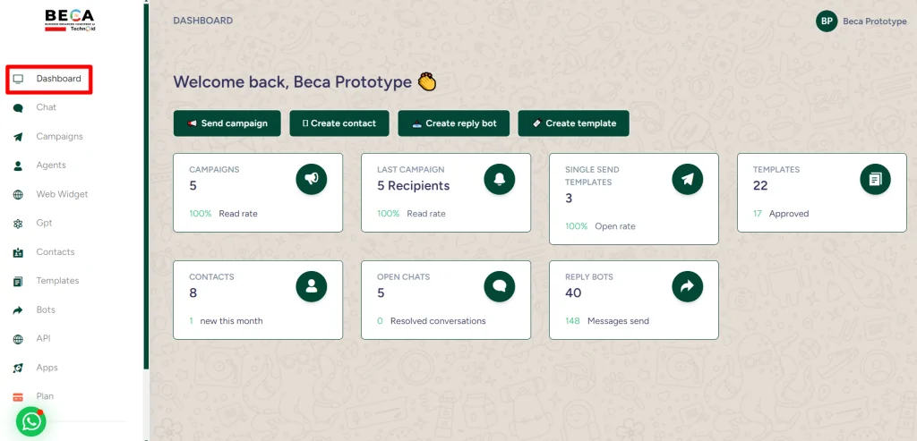Open Chat in the sidebar
The height and width of the screenshot is (441, 917).
[46, 107]
